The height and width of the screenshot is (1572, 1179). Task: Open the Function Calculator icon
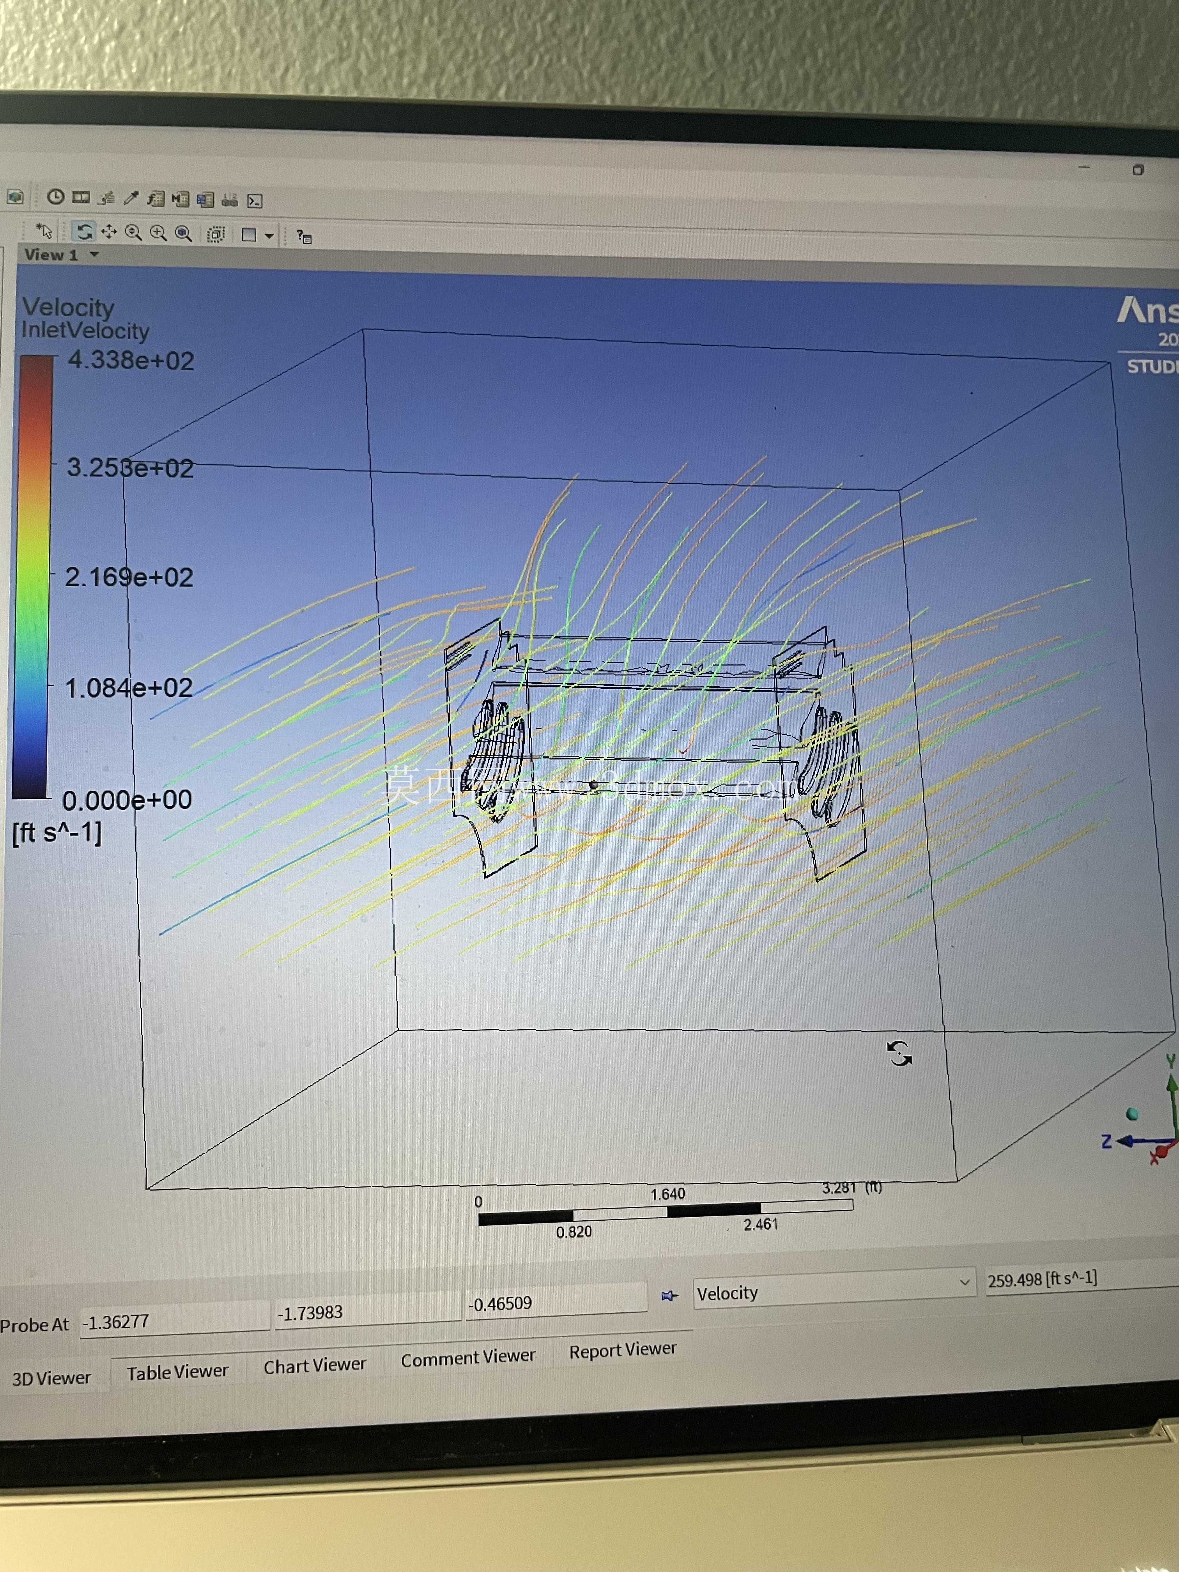[156, 199]
